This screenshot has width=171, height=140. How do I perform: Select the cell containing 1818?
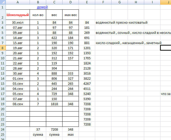coord(54,104)
